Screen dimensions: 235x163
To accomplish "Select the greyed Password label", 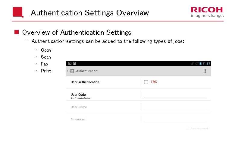I will tap(78, 119).
